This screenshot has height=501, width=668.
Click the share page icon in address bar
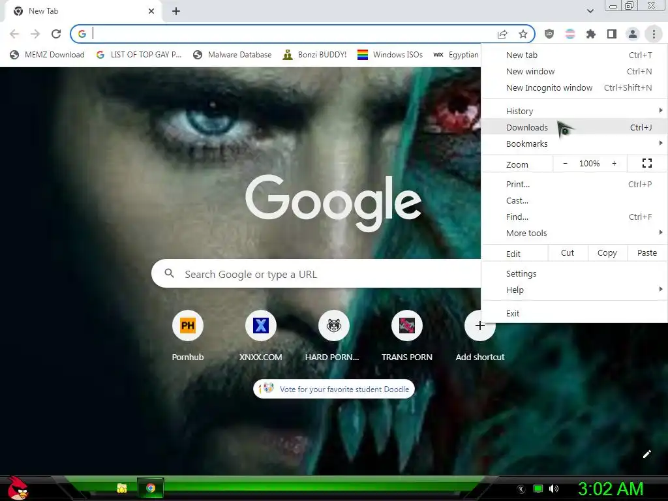pyautogui.click(x=502, y=34)
